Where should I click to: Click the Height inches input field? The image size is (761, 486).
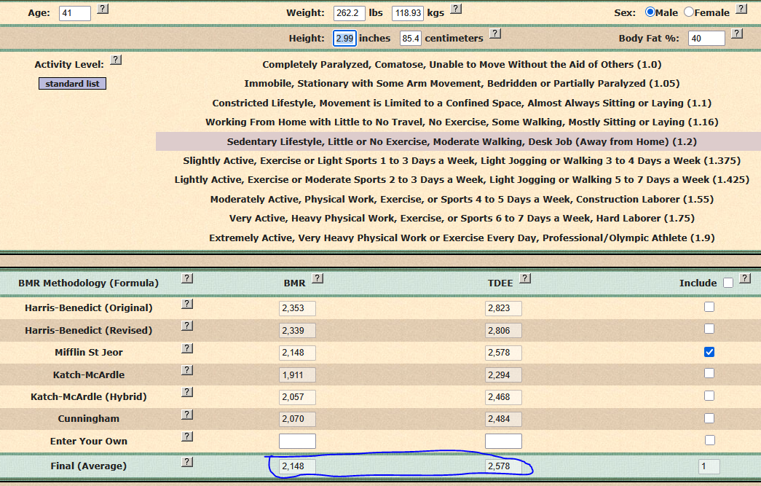click(x=344, y=39)
